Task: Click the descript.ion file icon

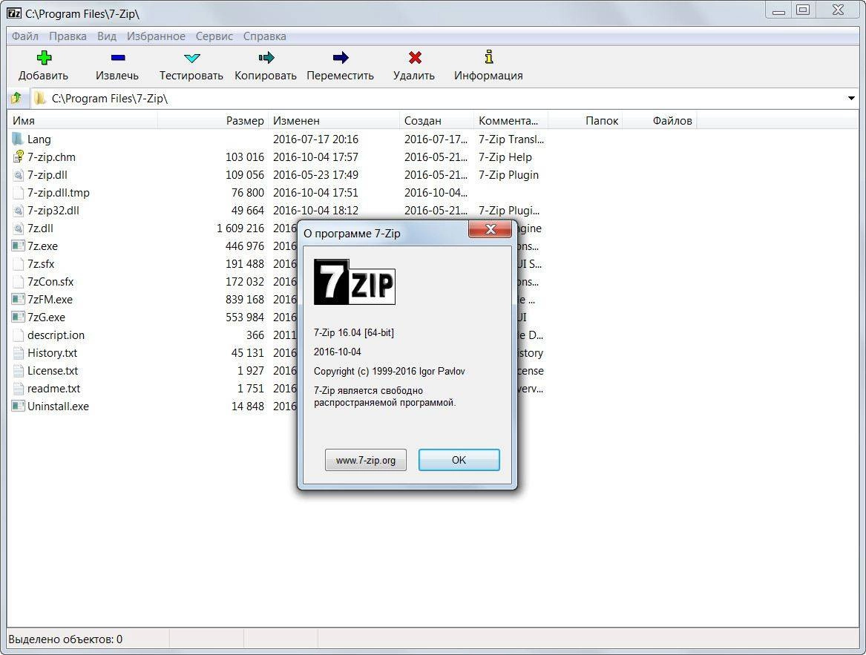Action: pyautogui.click(x=18, y=335)
